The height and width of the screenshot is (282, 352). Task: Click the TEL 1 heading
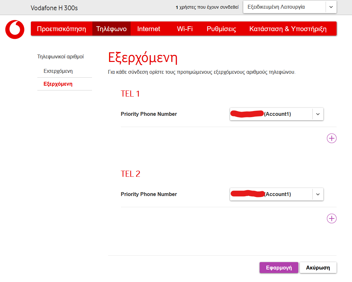(x=130, y=94)
